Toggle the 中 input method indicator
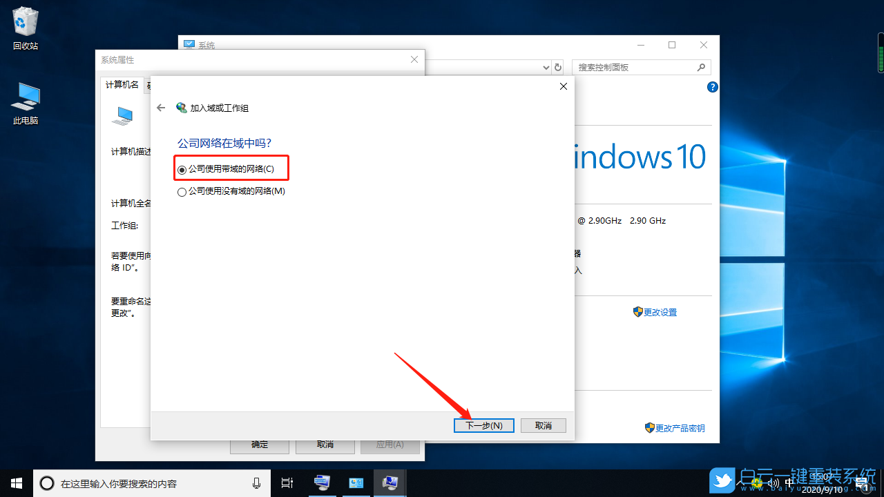Screen dimensions: 884x497 coord(789,483)
